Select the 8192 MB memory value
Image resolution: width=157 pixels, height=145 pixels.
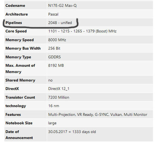pos(56,65)
